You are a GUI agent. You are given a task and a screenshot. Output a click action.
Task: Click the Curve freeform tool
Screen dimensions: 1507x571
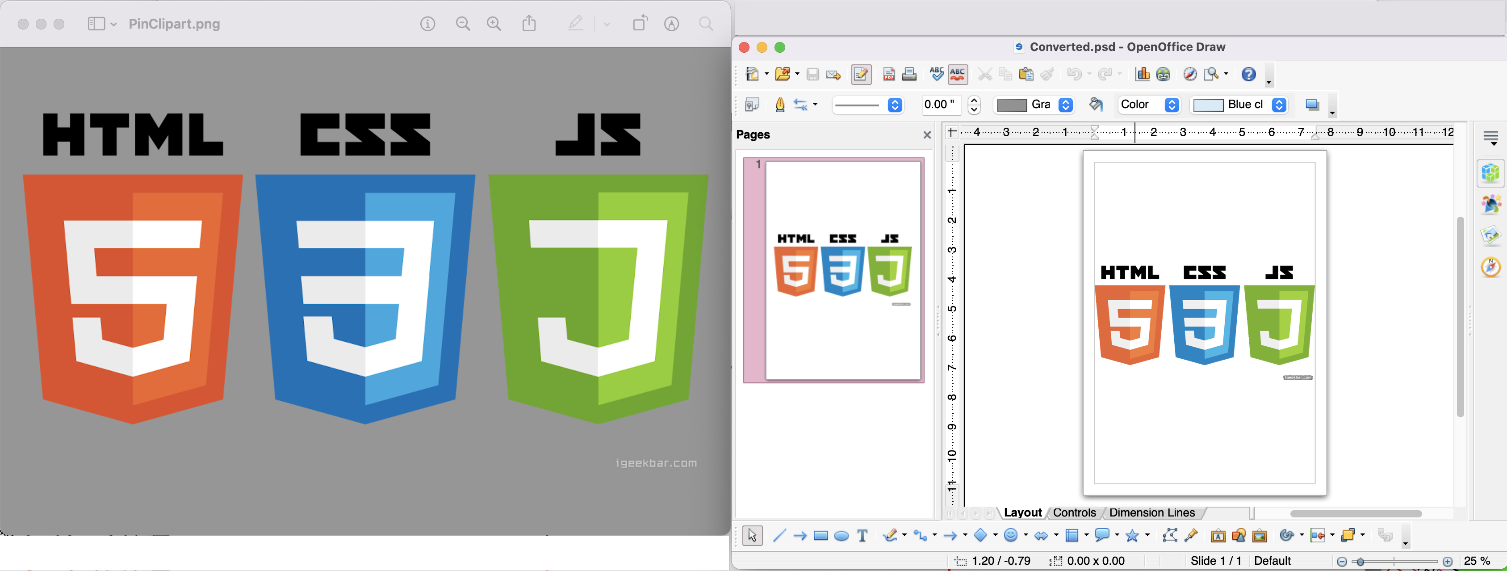[890, 535]
